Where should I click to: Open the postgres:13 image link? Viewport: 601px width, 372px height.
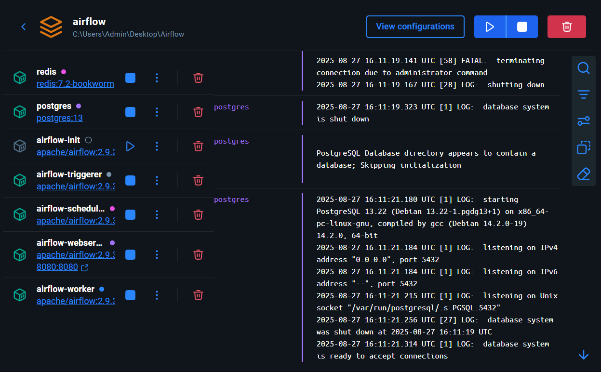tap(60, 118)
